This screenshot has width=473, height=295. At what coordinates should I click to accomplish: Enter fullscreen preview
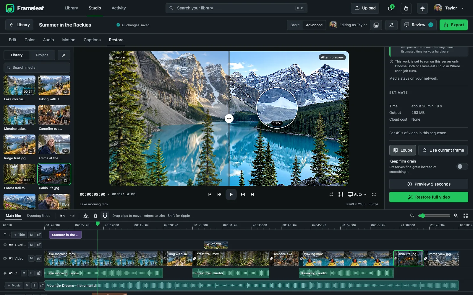374,194
